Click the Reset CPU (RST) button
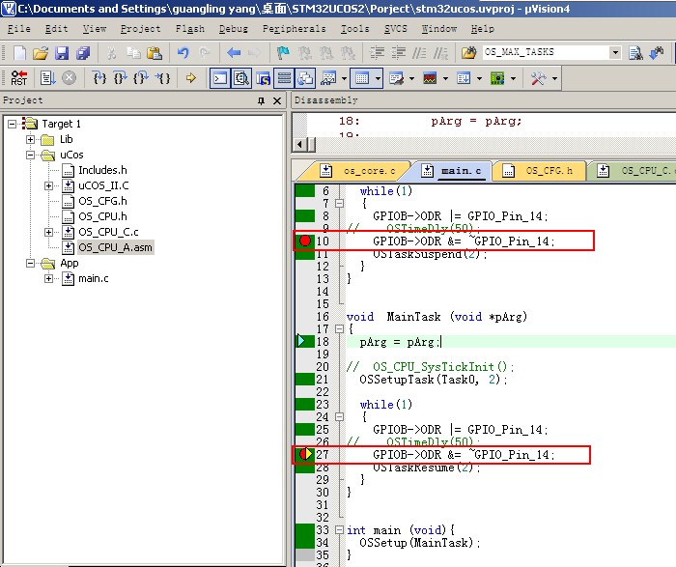676x567 pixels. point(18,78)
